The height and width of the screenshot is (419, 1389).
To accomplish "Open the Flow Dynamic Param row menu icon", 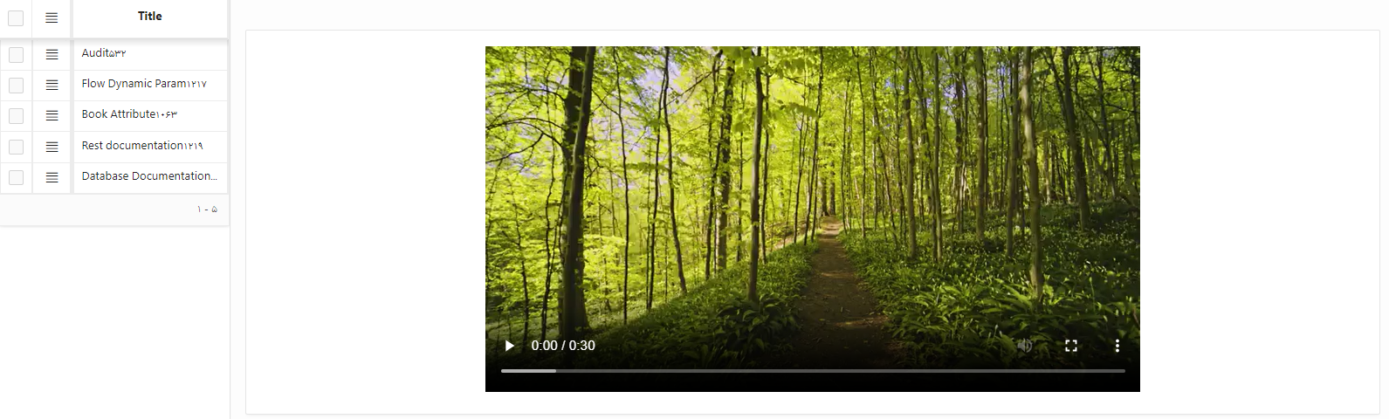I will (x=52, y=85).
